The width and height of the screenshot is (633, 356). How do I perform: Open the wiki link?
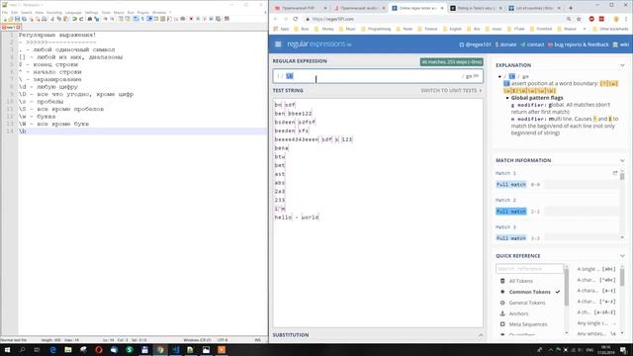(620, 44)
